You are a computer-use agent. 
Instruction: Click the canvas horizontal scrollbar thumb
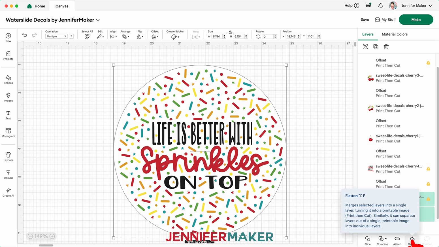(x=46, y=245)
